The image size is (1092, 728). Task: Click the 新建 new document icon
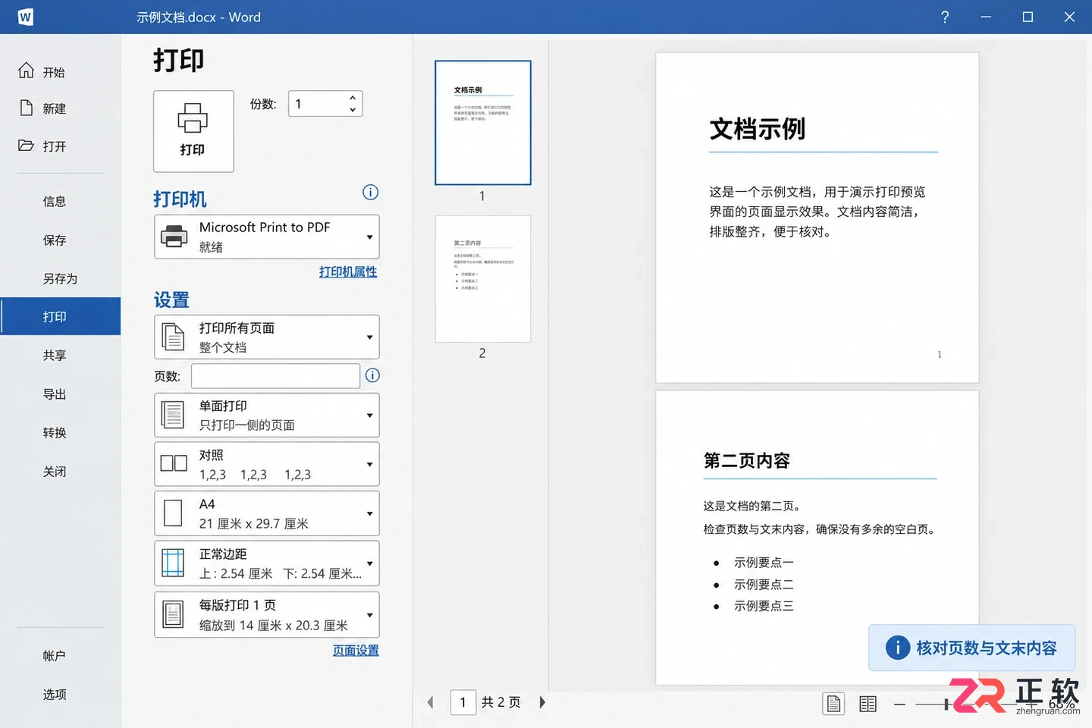click(27, 108)
